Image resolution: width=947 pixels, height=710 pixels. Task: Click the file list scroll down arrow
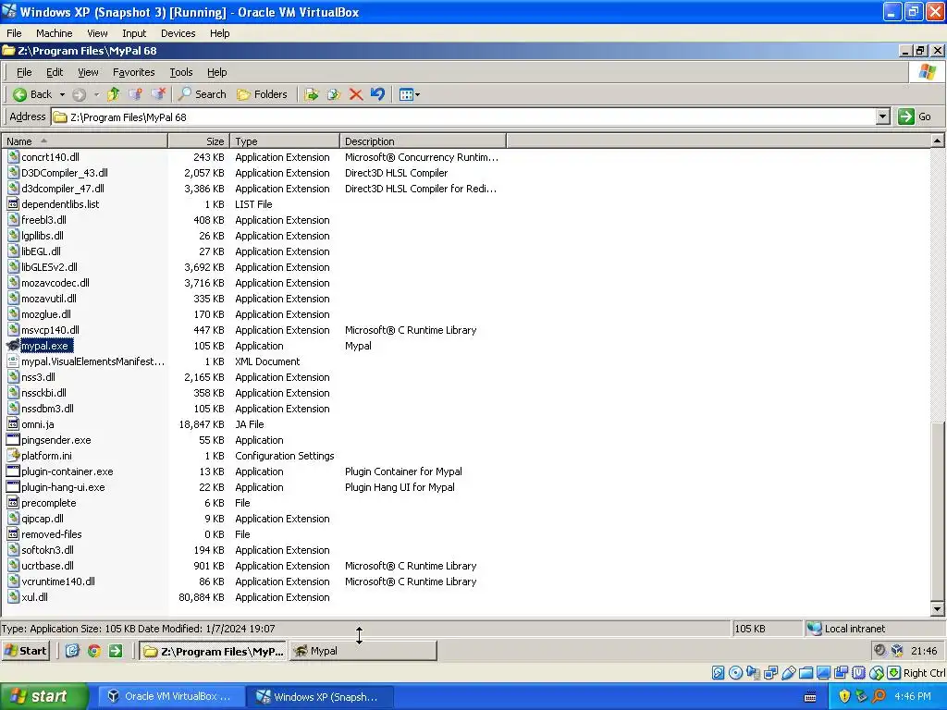[x=937, y=609]
